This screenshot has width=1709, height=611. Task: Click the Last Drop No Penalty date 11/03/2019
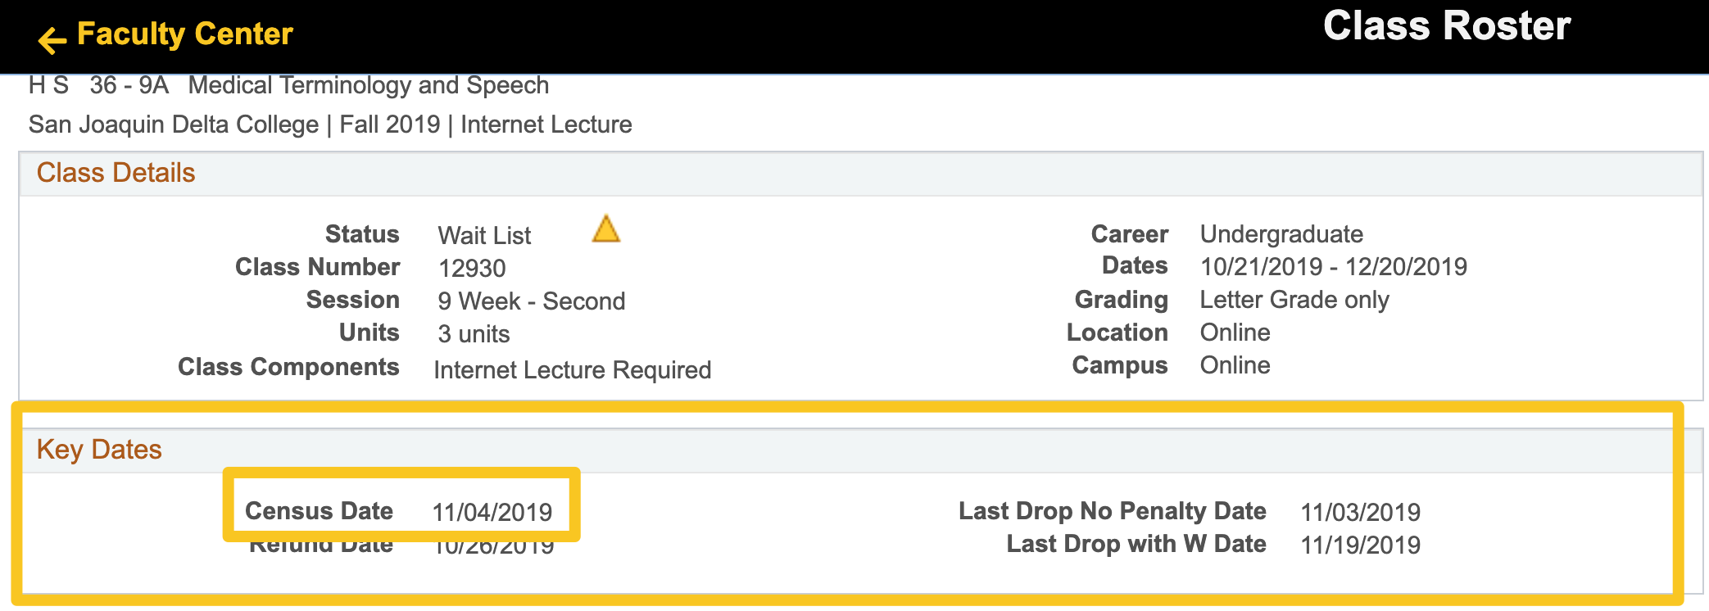[x=1360, y=513]
